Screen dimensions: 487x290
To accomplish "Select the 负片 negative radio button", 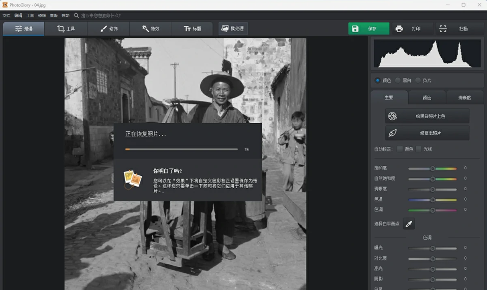I will tap(418, 80).
